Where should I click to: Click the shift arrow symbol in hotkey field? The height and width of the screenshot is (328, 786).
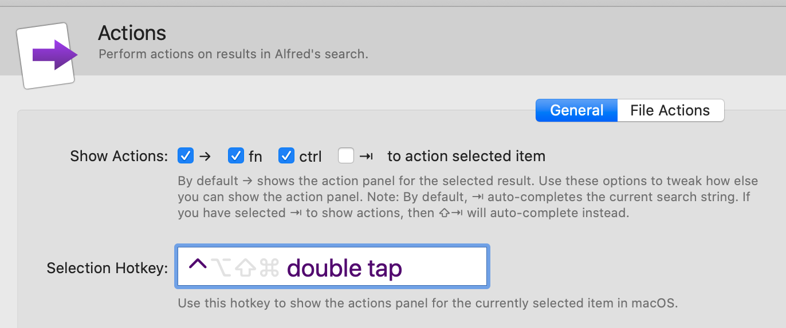245,267
